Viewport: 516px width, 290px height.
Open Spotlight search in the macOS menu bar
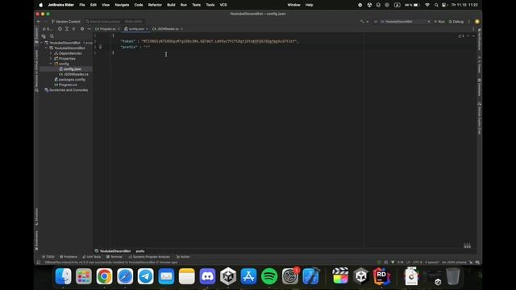click(x=436, y=5)
